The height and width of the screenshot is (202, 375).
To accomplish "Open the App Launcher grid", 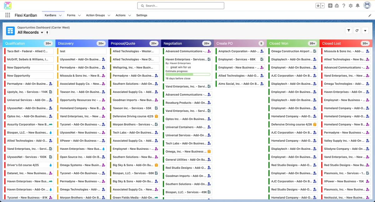I will (8, 15).
